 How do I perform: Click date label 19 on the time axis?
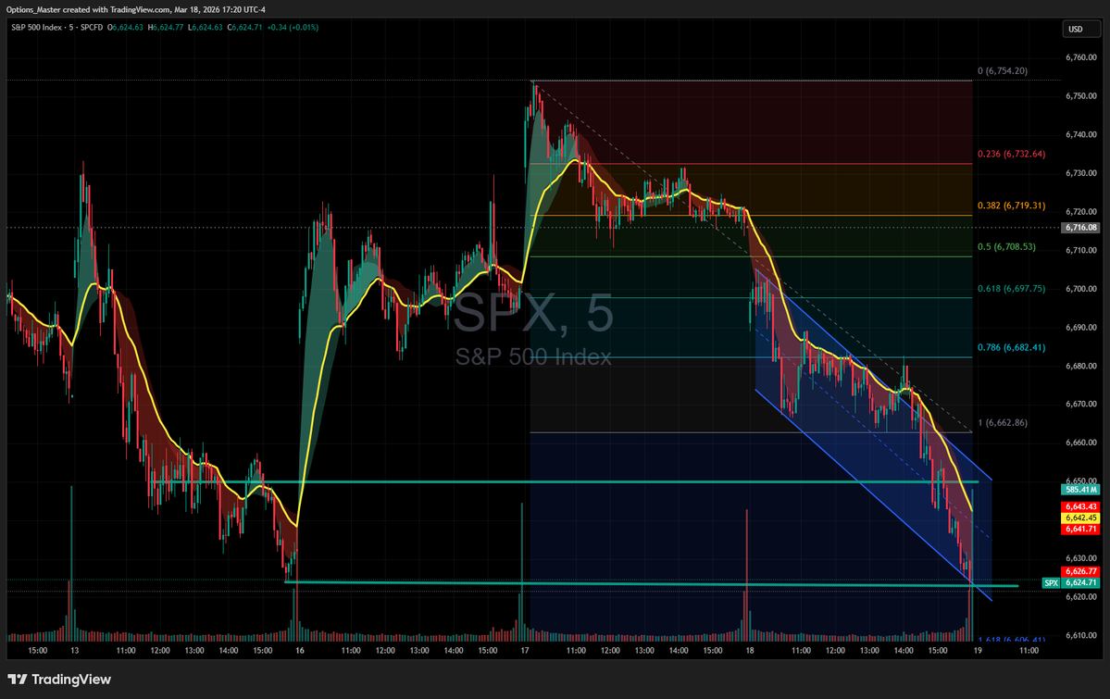(x=978, y=650)
